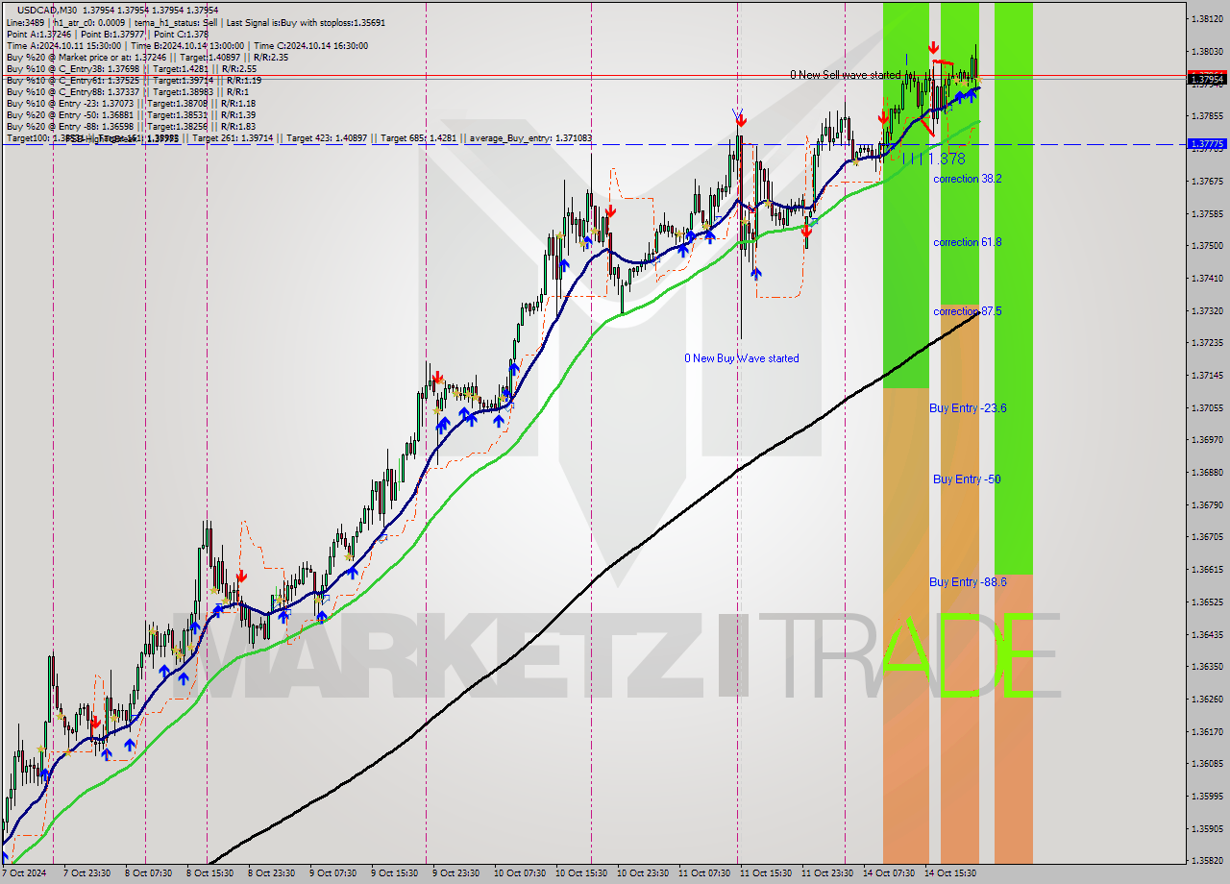Click the '7 Oct 2024' time label

pos(23,873)
